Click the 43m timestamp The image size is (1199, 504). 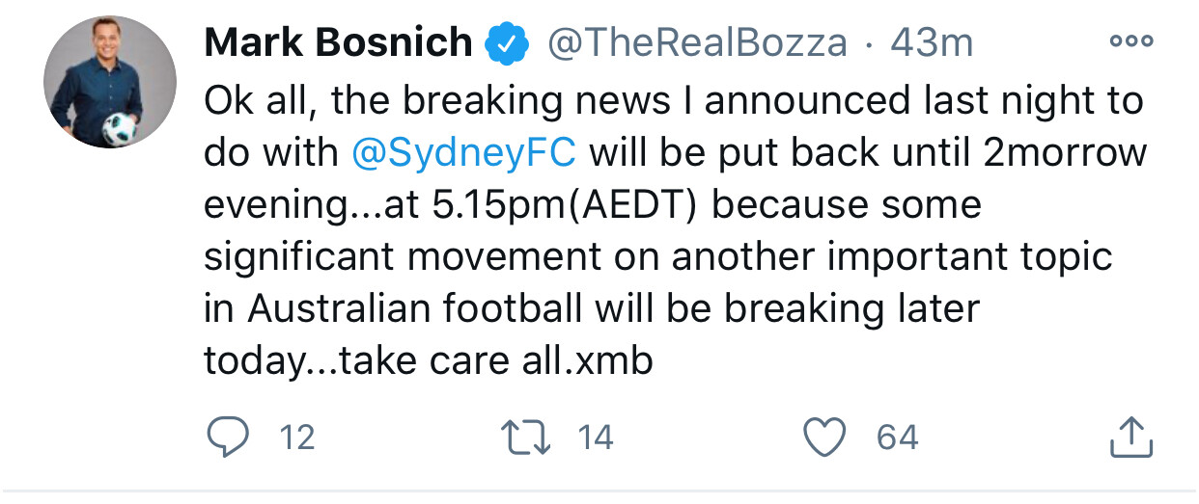tap(931, 43)
